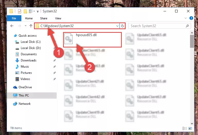The image size is (198, 135).
Task: Open the File menu
Action: (x=14, y=18)
